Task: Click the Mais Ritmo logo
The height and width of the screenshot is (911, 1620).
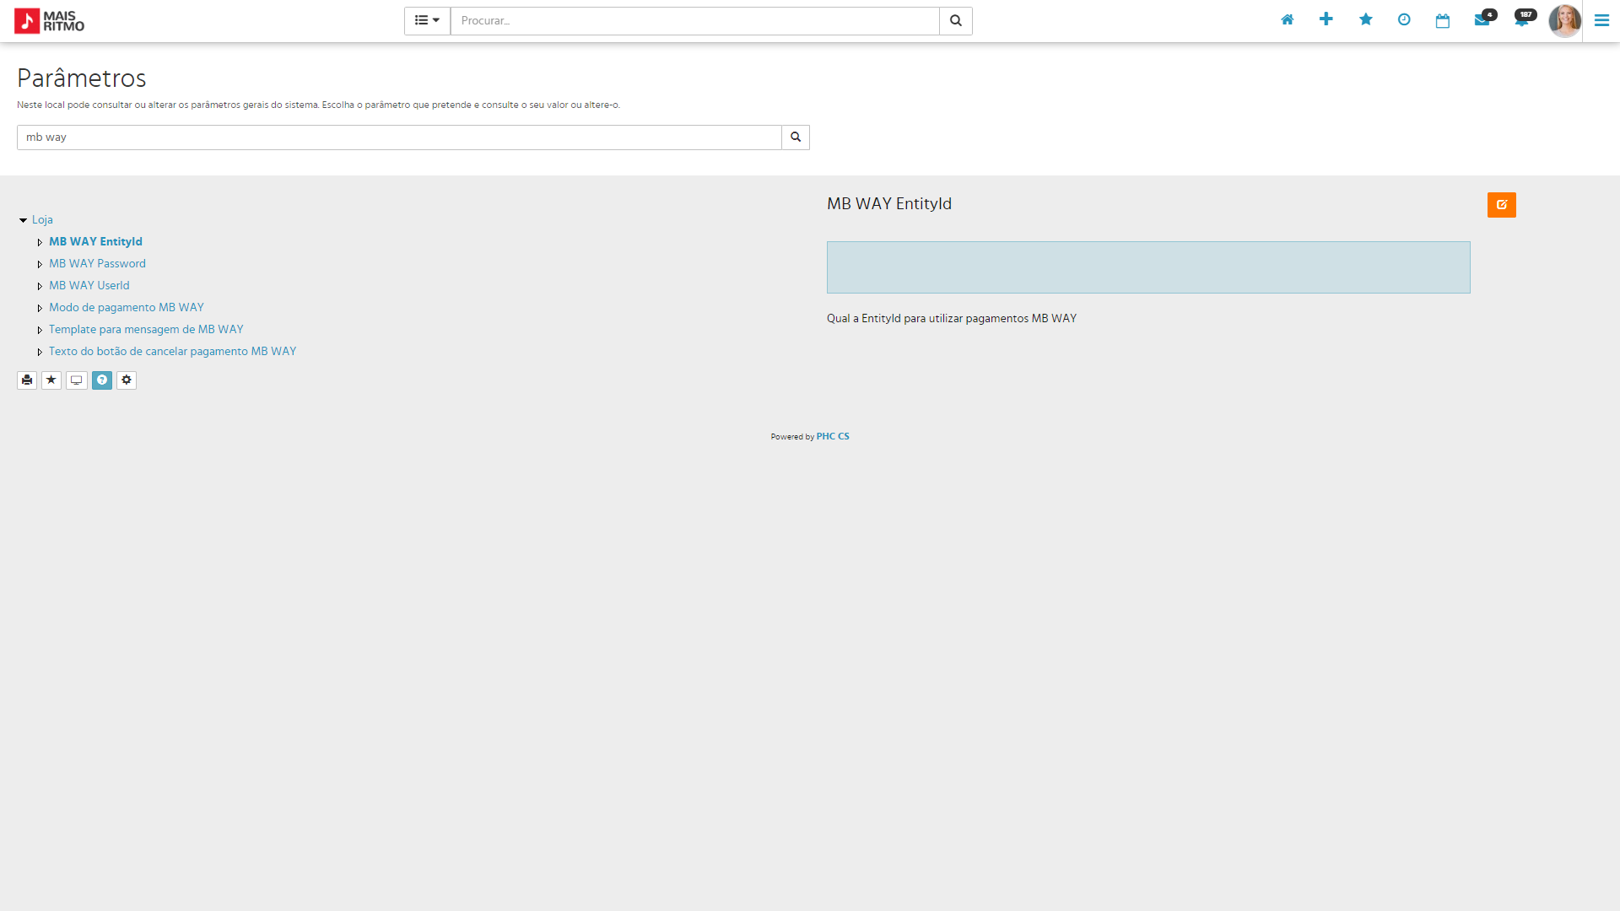Action: [x=50, y=21]
